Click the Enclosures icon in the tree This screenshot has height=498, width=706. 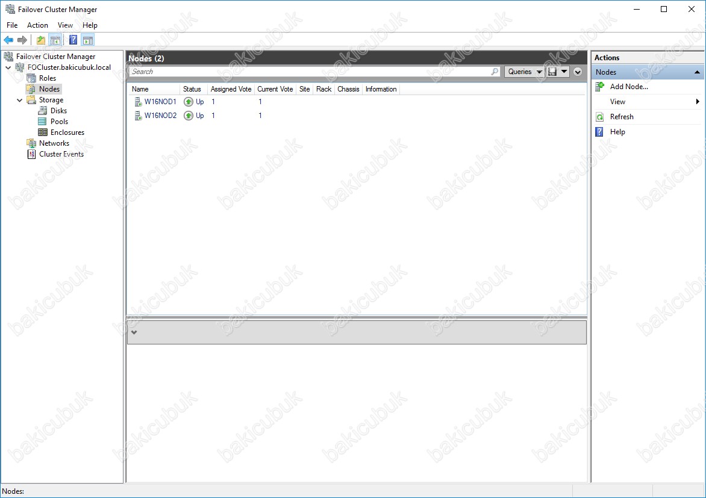tap(43, 132)
